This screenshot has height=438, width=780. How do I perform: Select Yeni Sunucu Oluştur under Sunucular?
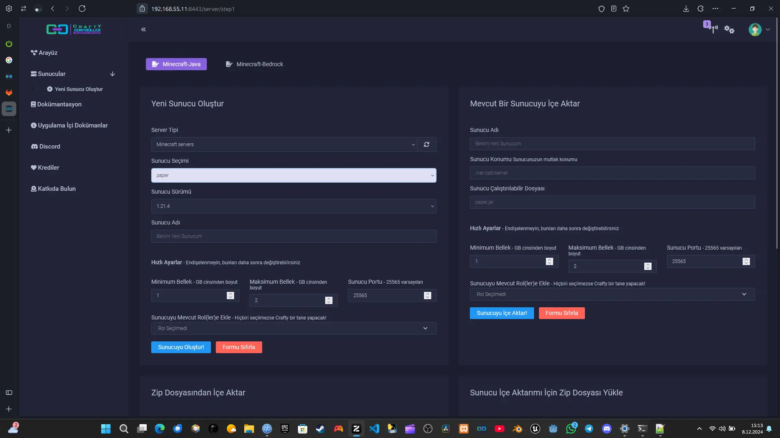point(75,89)
